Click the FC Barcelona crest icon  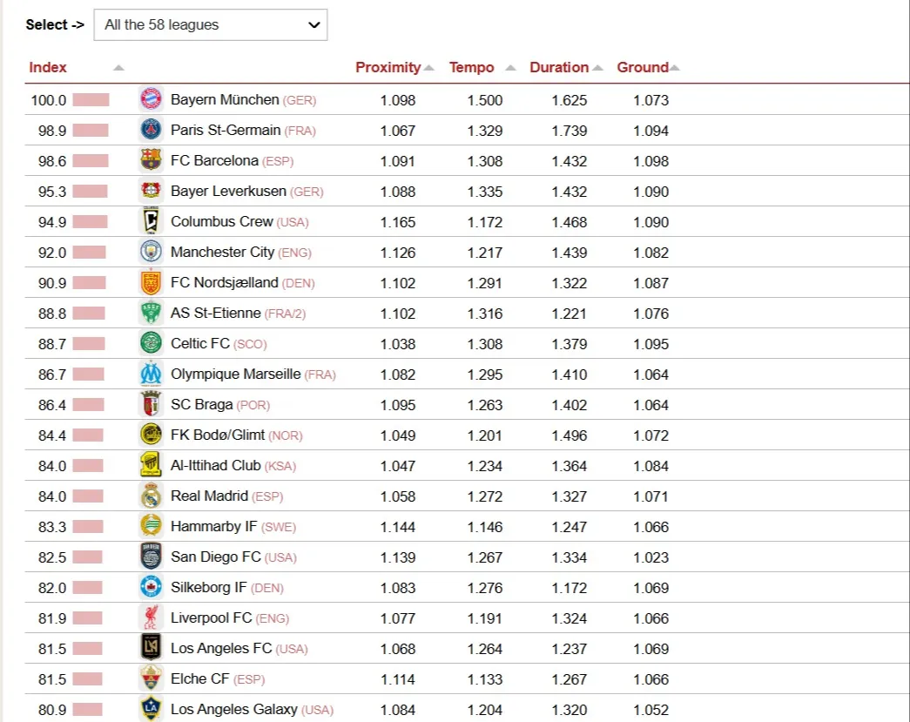click(x=152, y=160)
